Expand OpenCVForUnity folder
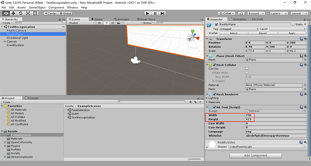The width and height of the screenshot is (311, 166). (x=5, y=142)
